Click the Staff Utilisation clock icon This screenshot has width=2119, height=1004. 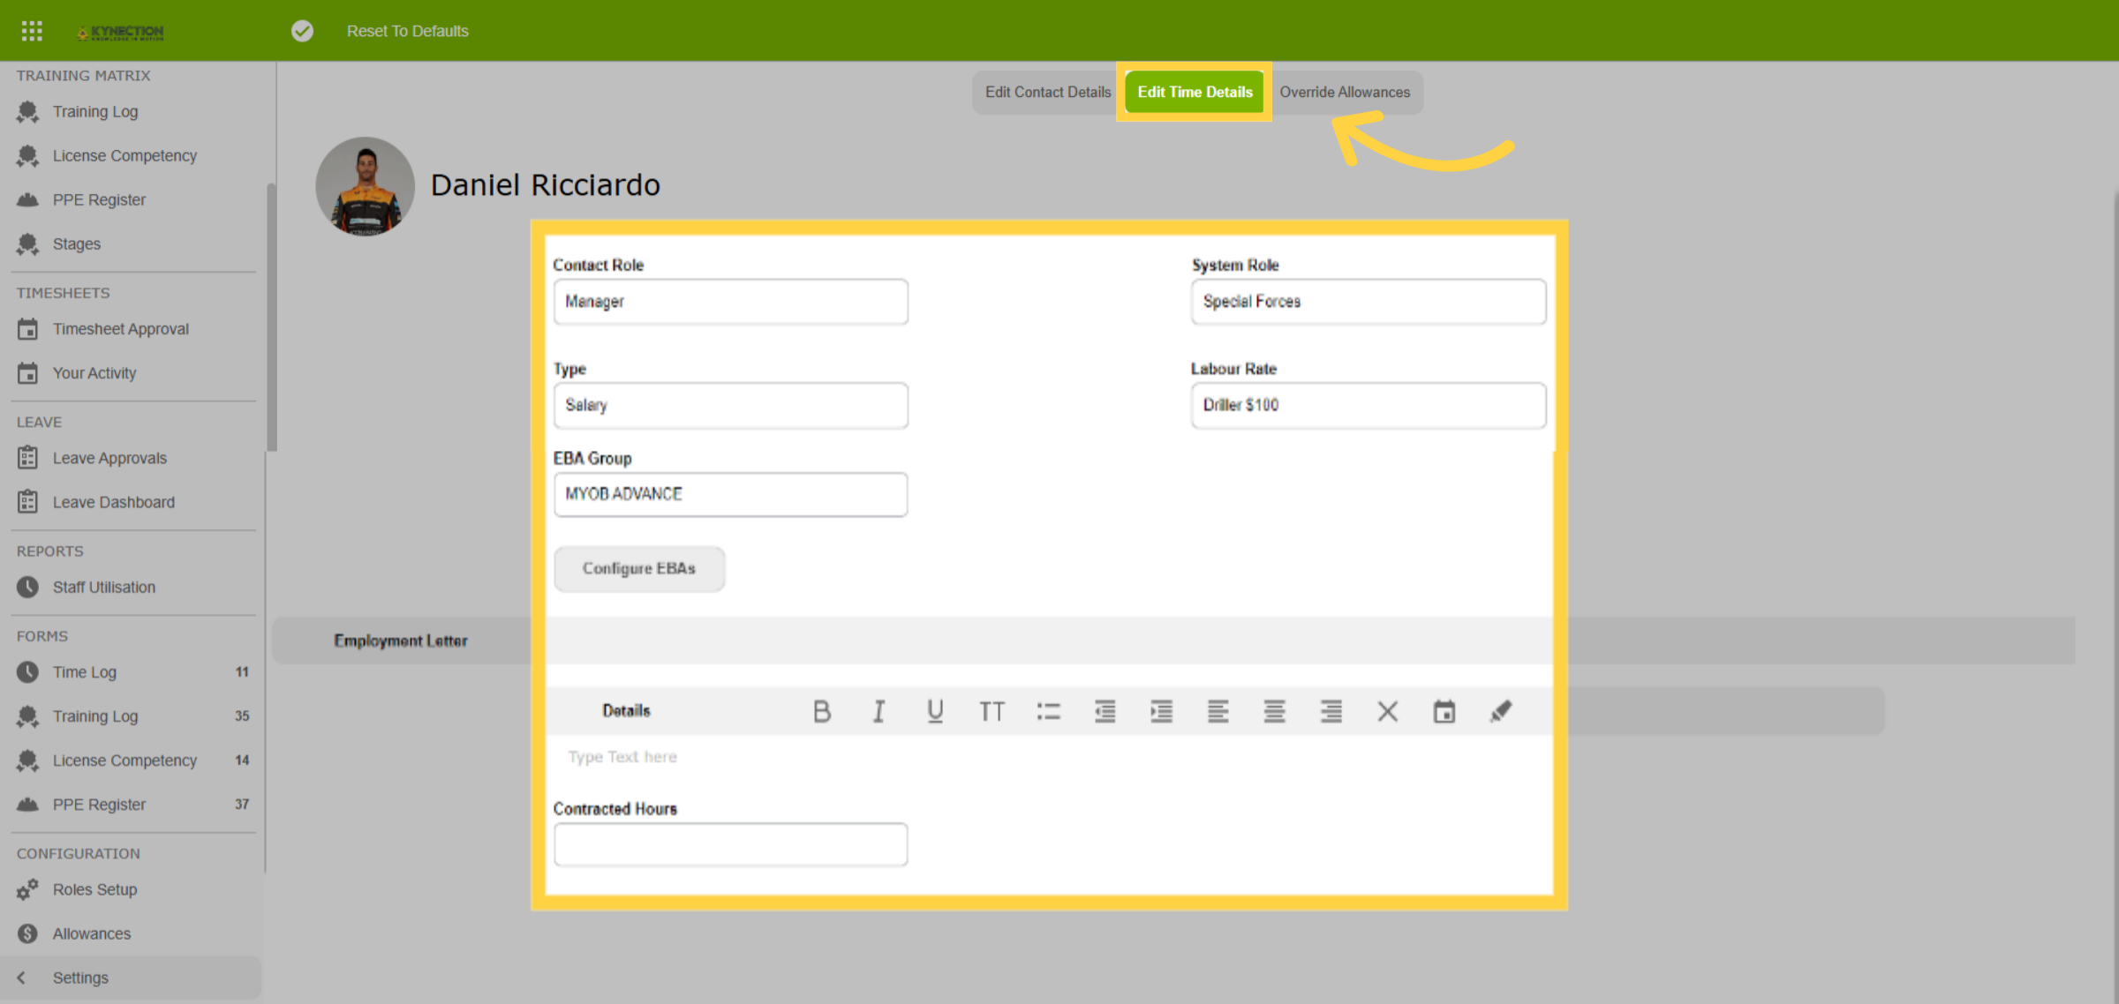[x=27, y=588]
